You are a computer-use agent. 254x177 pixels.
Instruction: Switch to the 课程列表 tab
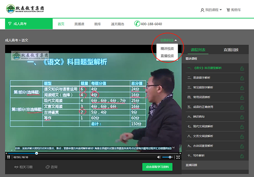coord(198,50)
